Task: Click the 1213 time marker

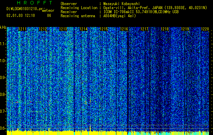Action: coord(63,29)
